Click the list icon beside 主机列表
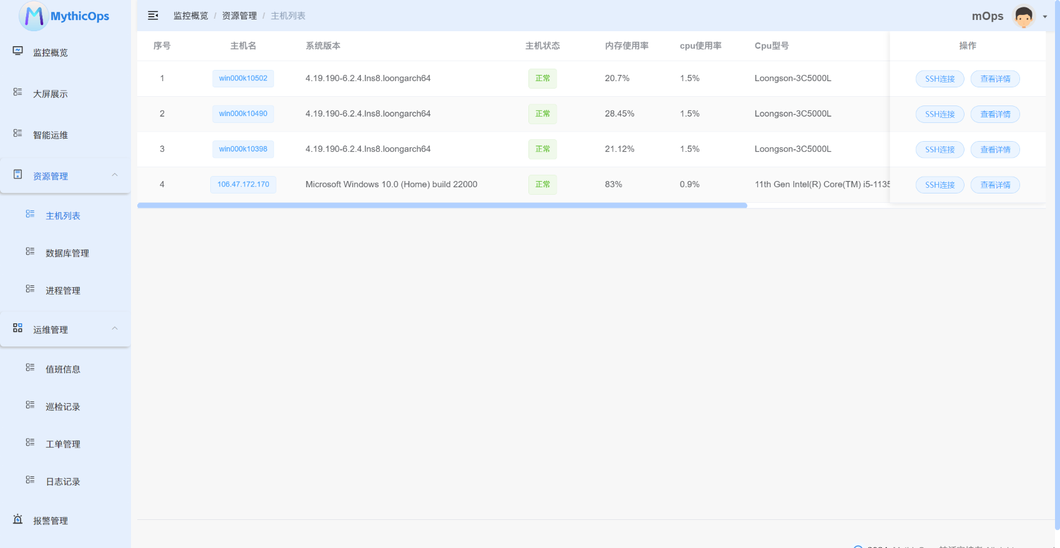Screen dimensions: 1060x548 click(30, 214)
